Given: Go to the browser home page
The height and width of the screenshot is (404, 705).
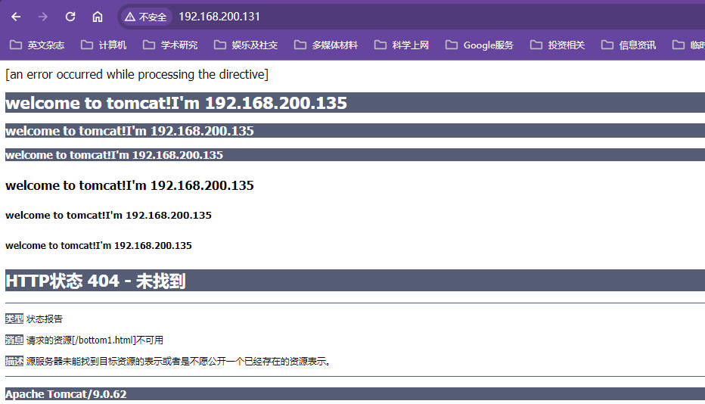Looking at the screenshot, I should [x=98, y=17].
